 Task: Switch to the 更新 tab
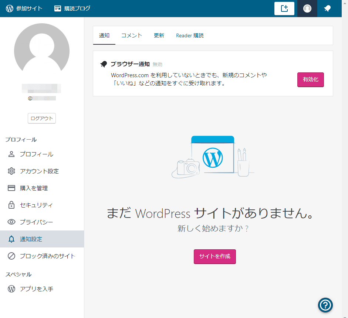click(159, 35)
